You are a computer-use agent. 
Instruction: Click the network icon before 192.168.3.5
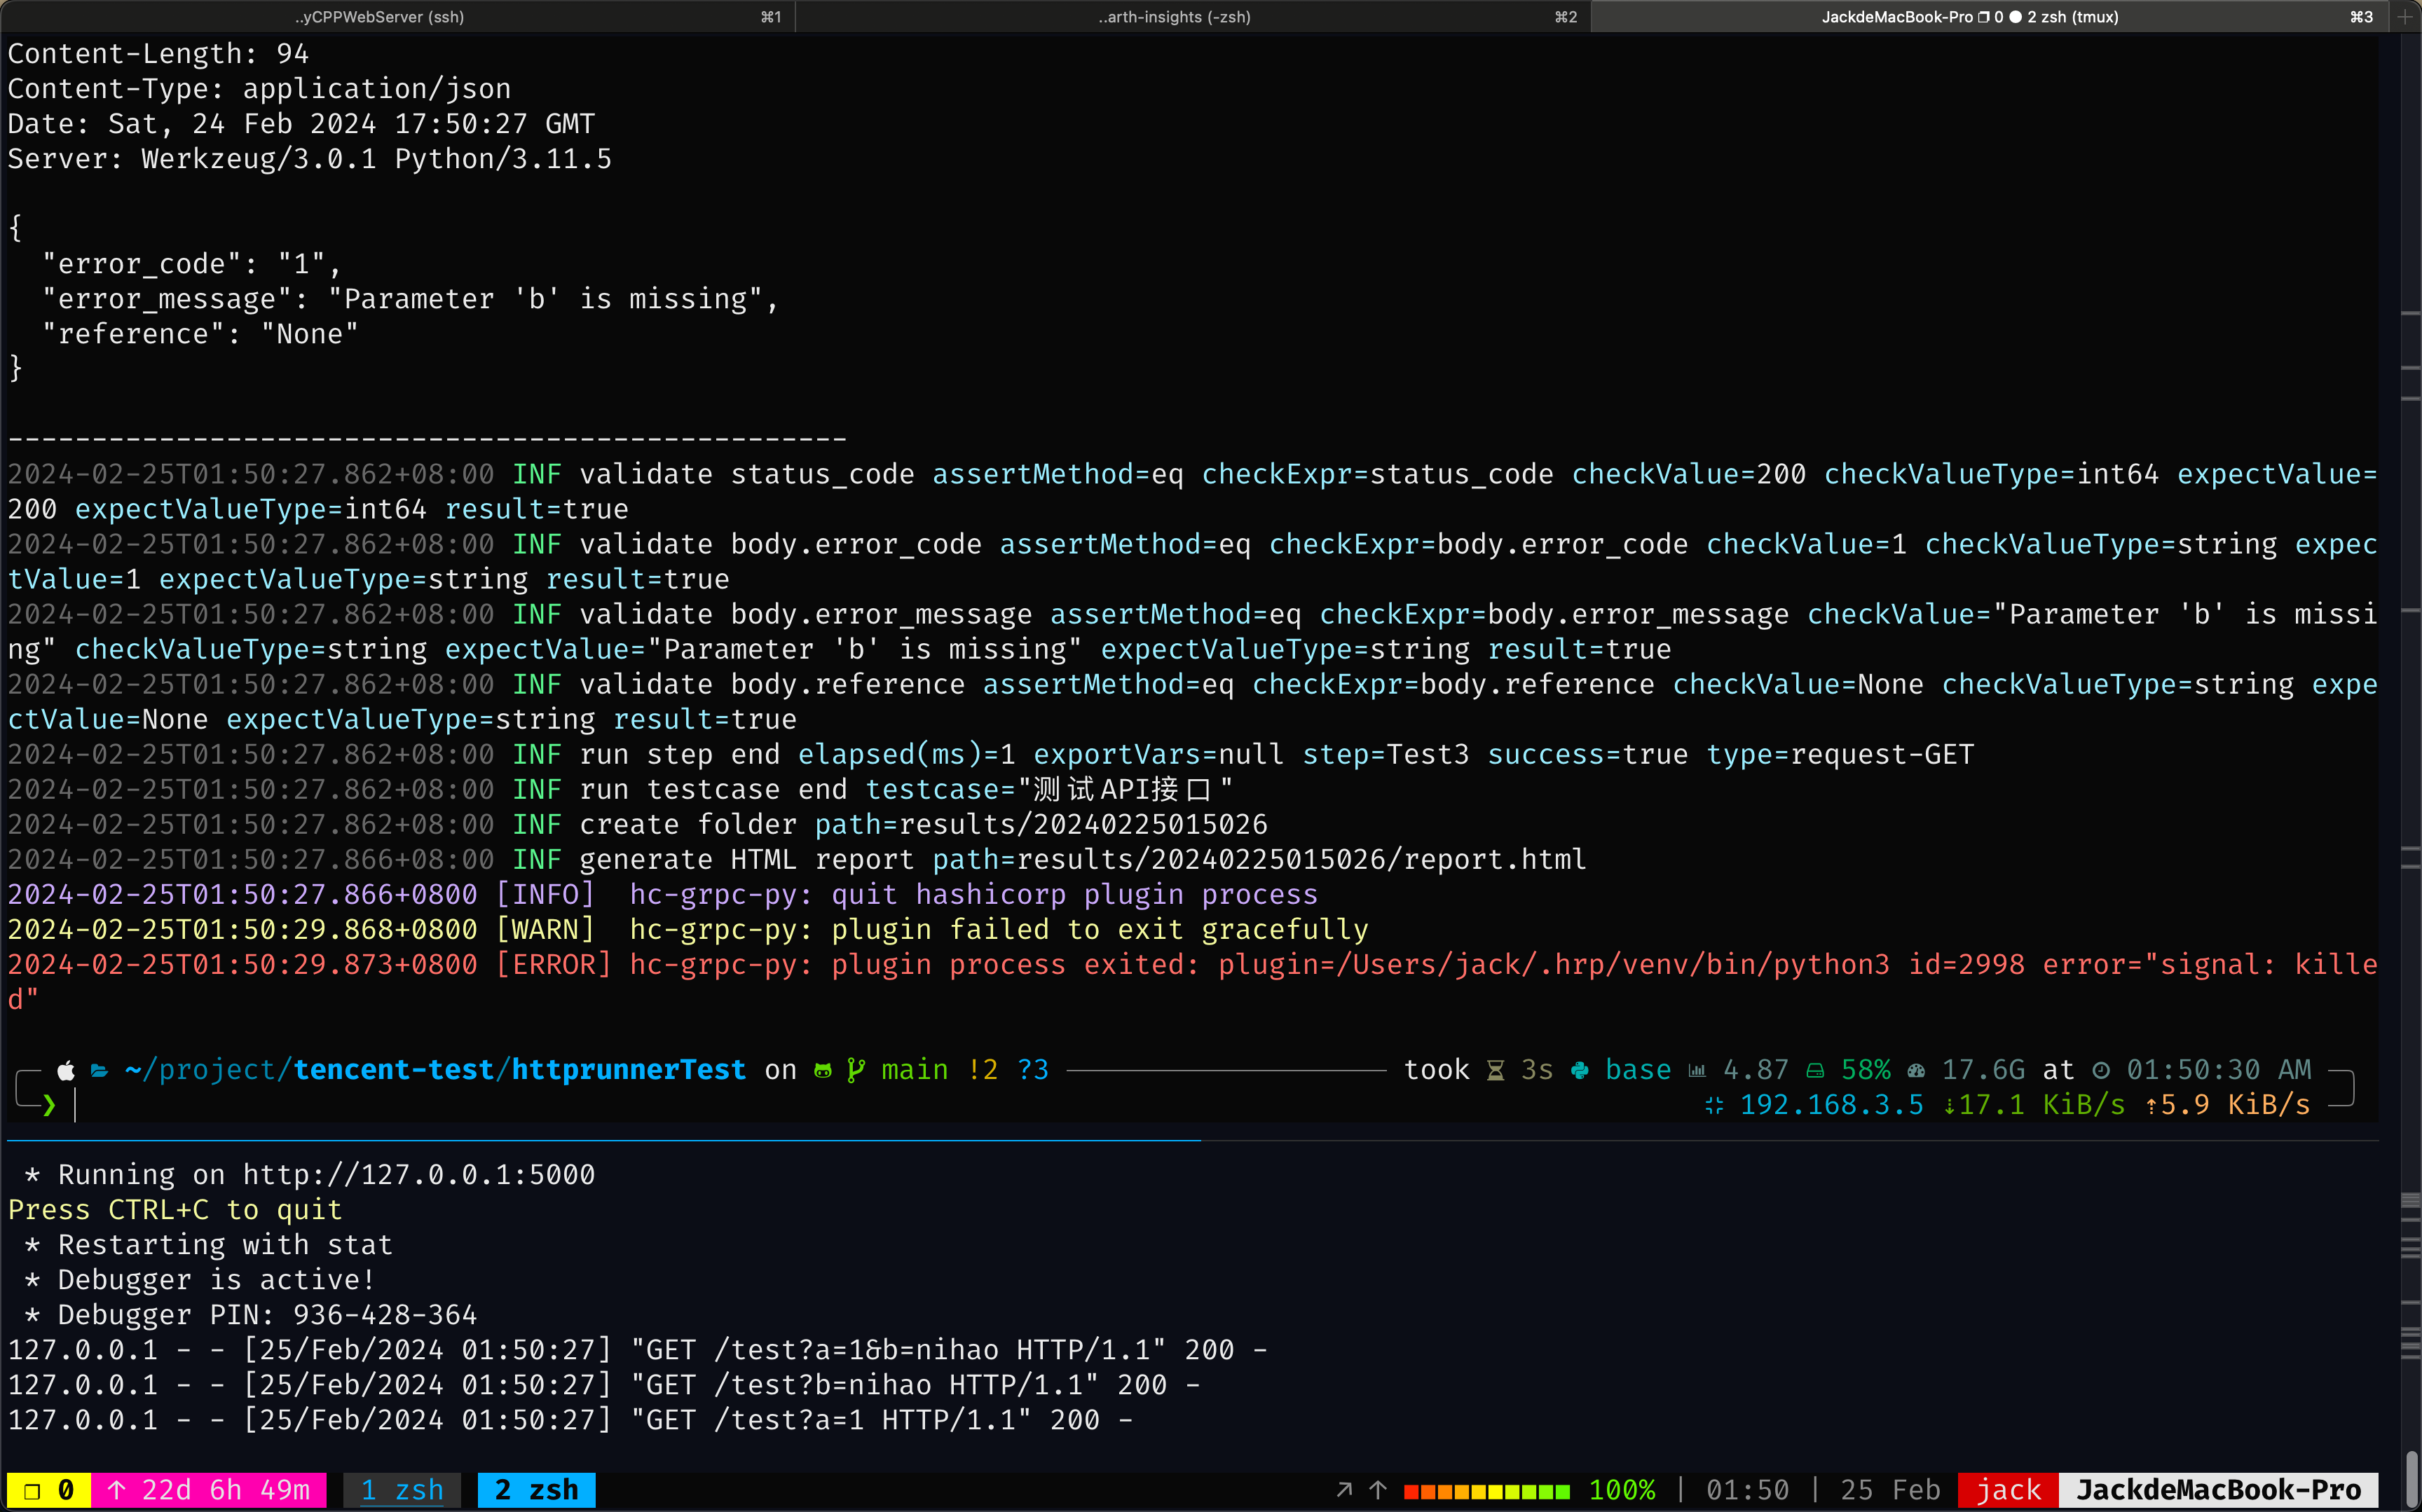tap(1714, 1105)
